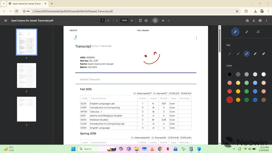This screenshot has width=272, height=153.
Task: Toggle the thumbnail sidebar via hamburger menu
Action: (x=6, y=21)
